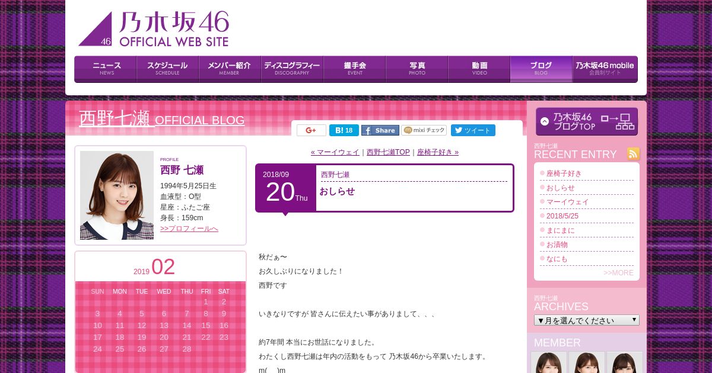Expand the 月を選んでください archives dropdown
The image size is (712, 373).
pos(587,320)
